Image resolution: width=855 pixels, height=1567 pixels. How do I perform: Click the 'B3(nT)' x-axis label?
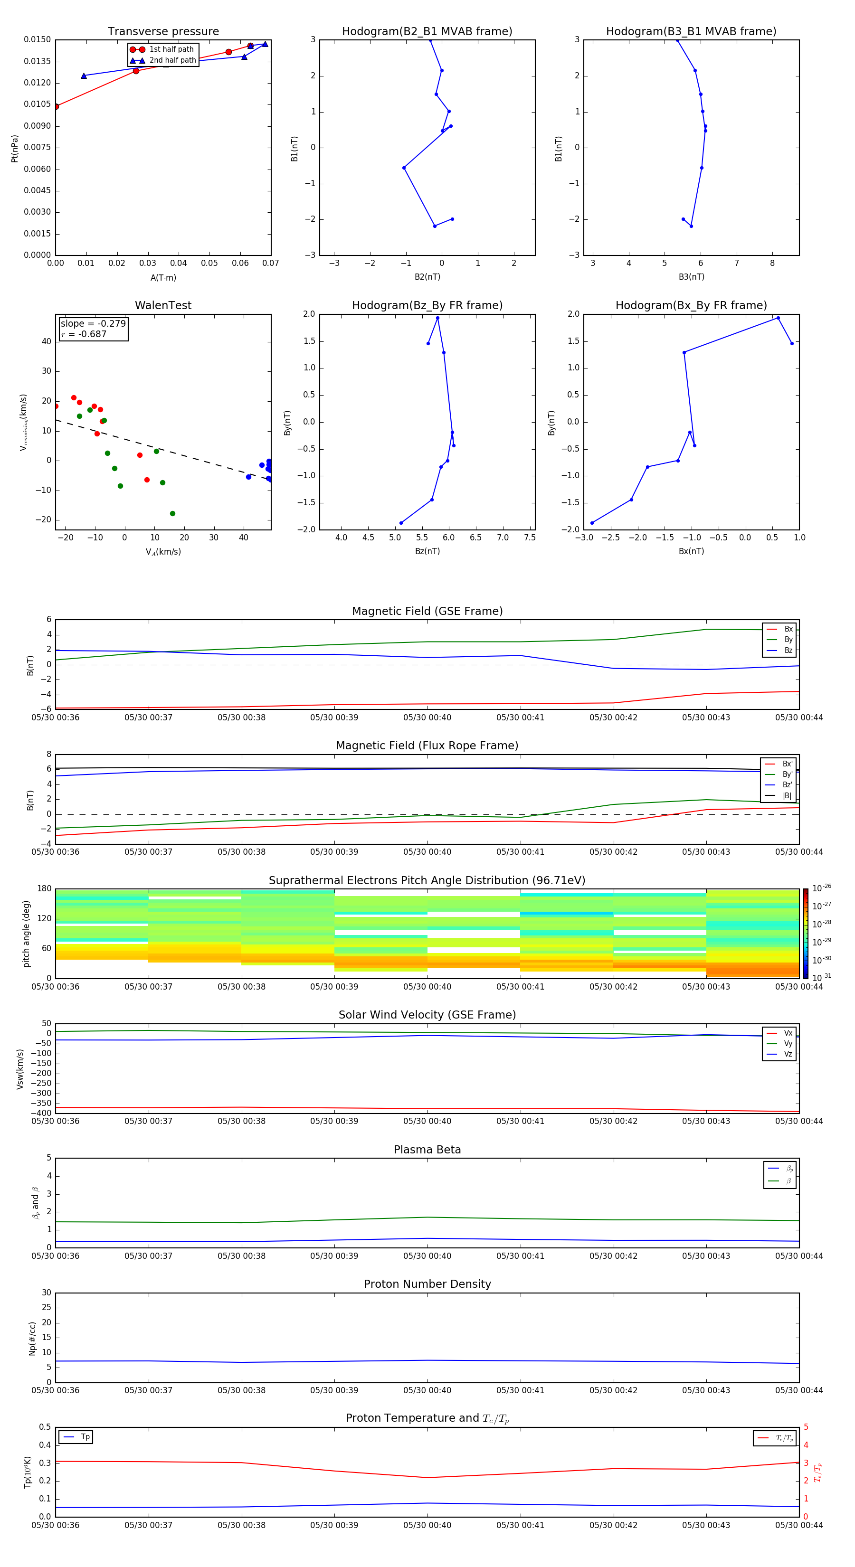click(x=691, y=277)
